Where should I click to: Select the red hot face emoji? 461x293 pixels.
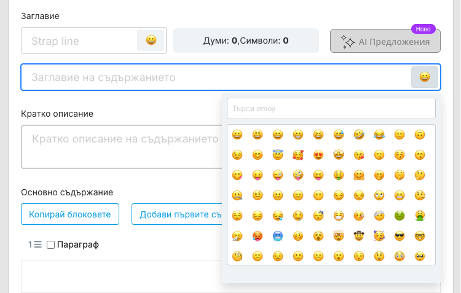pos(258,236)
